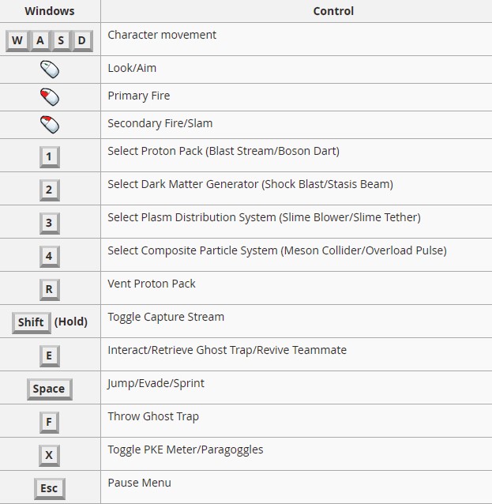492x504 pixels.
Task: Click the D key icon
Action: (82, 41)
